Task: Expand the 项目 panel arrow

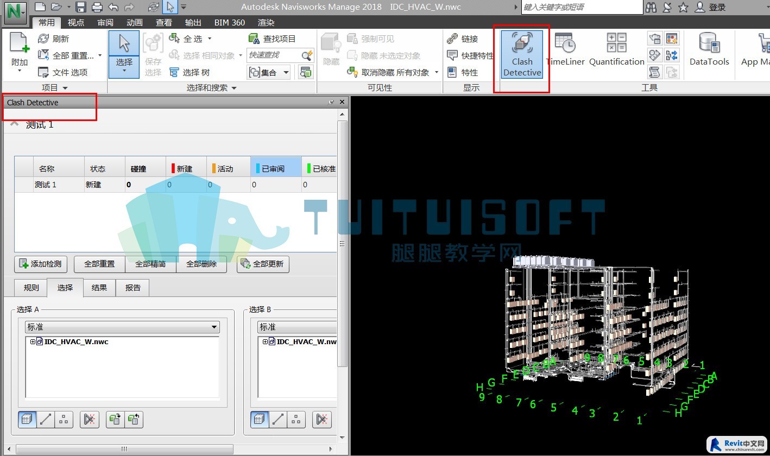Action: click(x=65, y=88)
